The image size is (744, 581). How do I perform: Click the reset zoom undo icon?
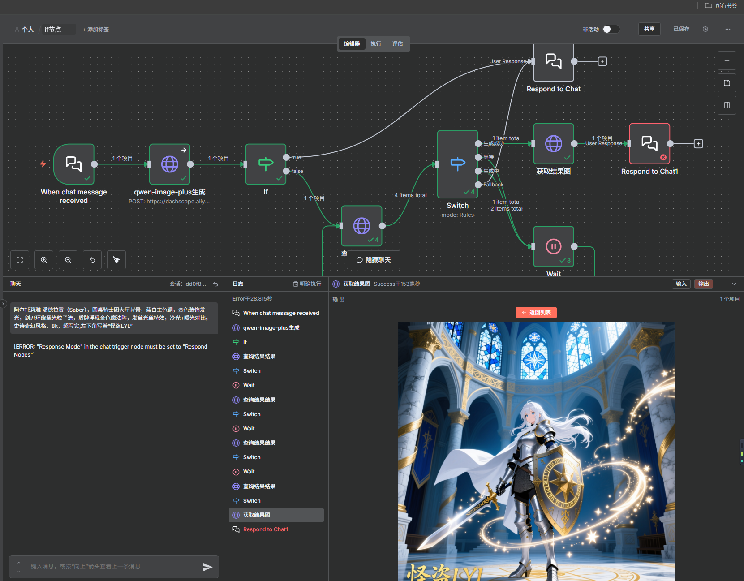pos(92,260)
